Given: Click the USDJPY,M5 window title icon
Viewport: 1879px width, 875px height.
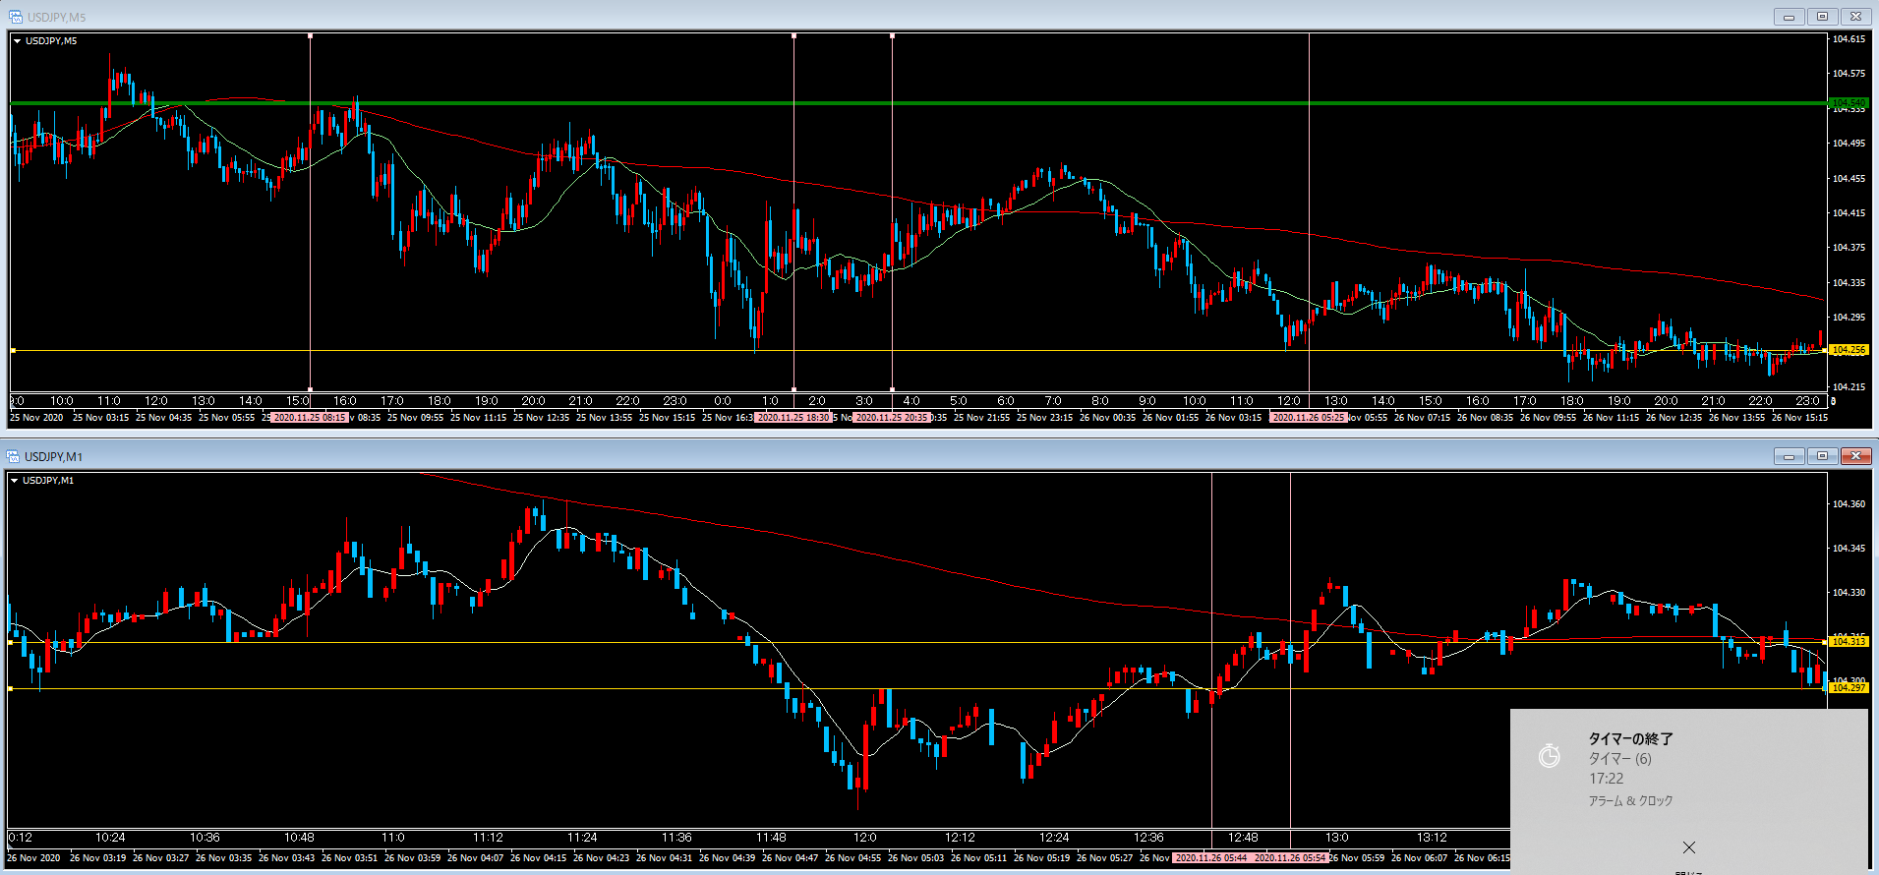Looking at the screenshot, I should (x=15, y=17).
